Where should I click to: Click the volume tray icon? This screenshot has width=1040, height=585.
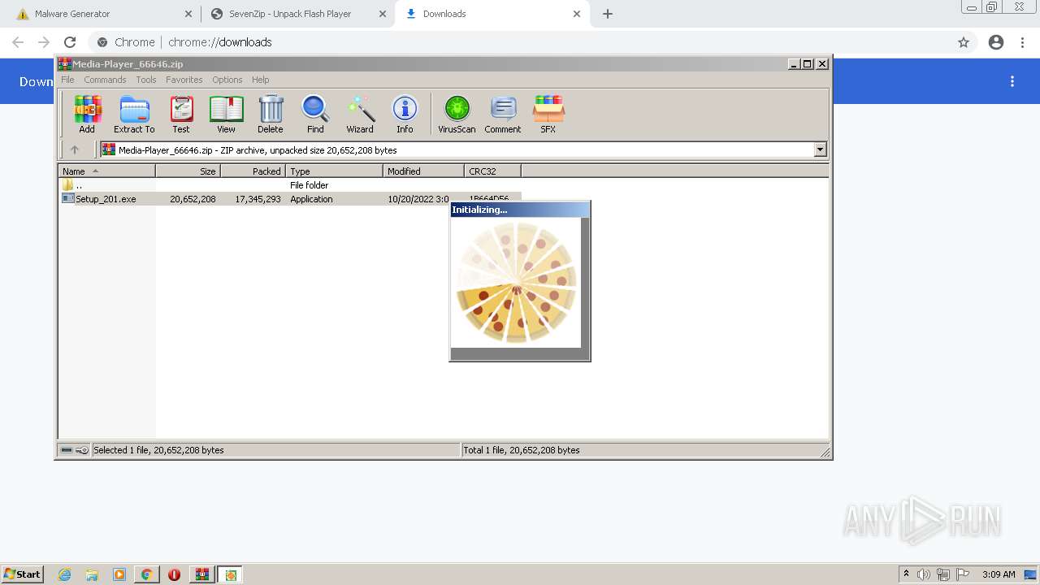pyautogui.click(x=924, y=574)
